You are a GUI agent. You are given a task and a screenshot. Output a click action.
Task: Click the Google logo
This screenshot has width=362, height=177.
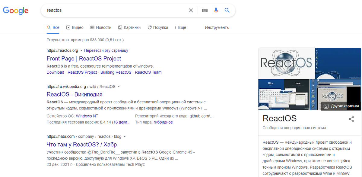click(x=16, y=11)
